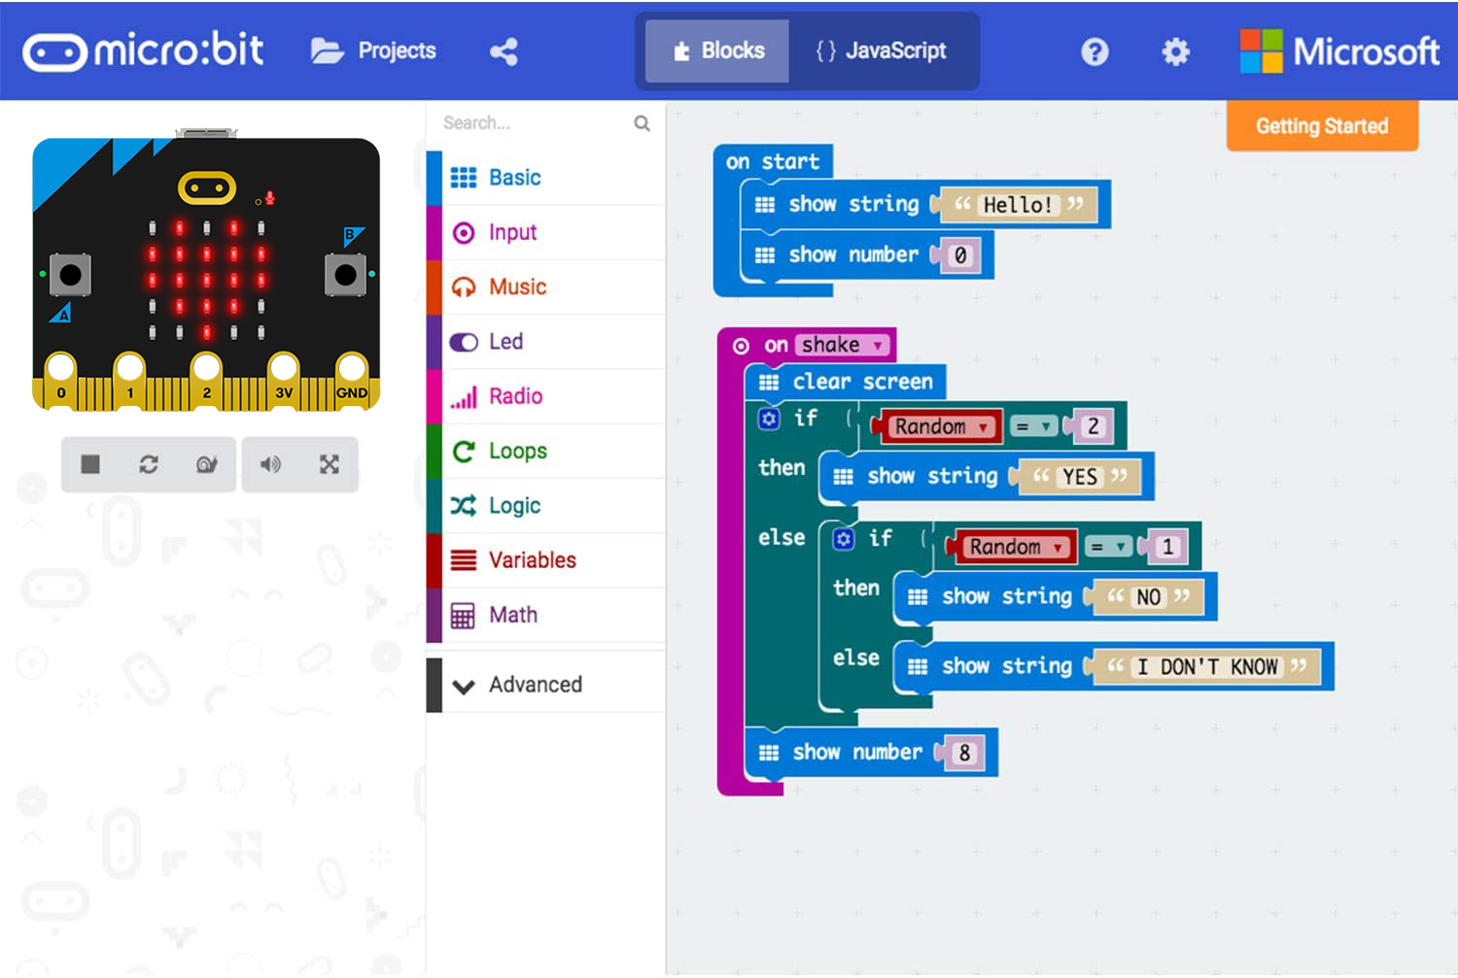Switch to the Blocks editor tab
Image resolution: width=1458 pixels, height=978 pixels.
pyautogui.click(x=717, y=51)
